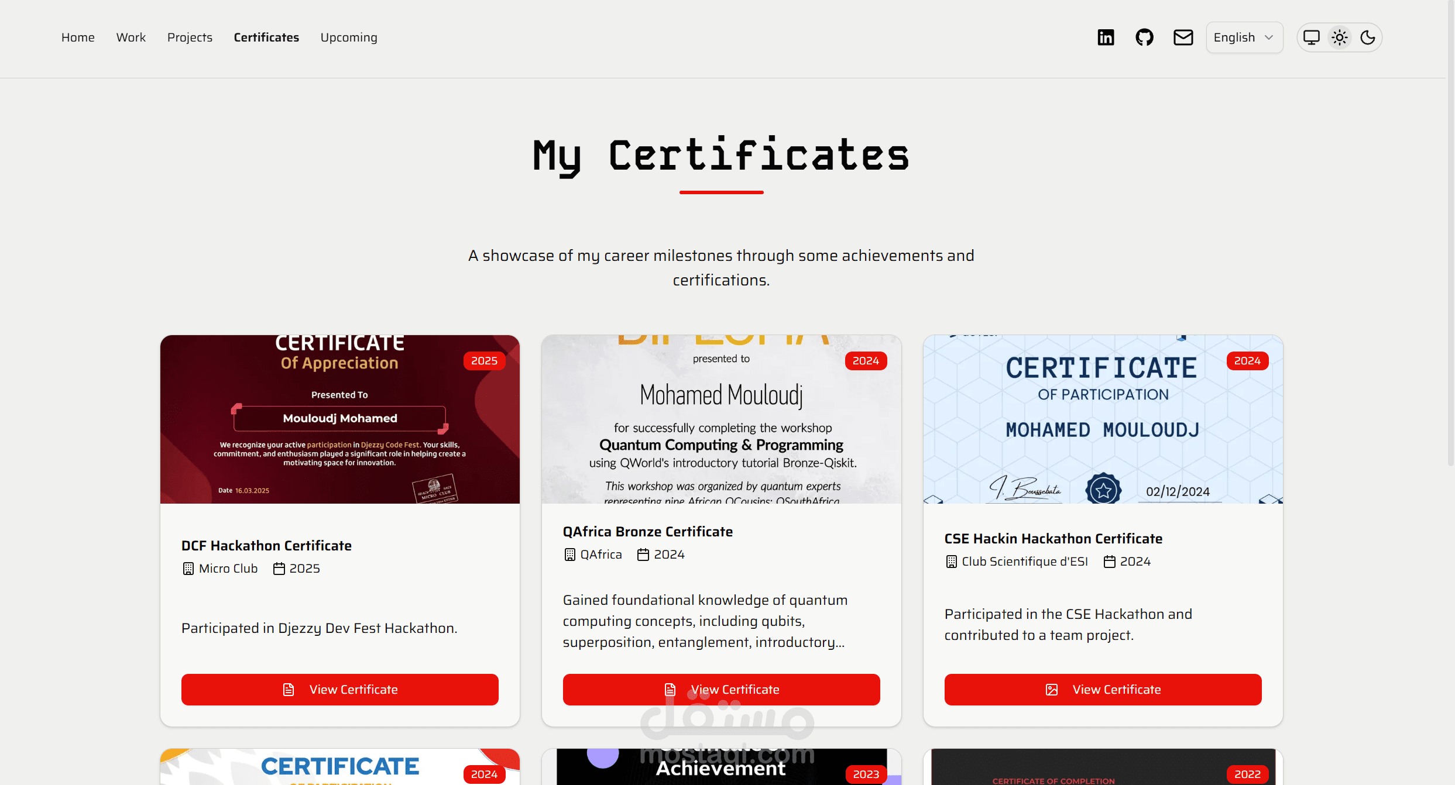Open the LinkedIn profile icon
The image size is (1455, 785).
1106,37
